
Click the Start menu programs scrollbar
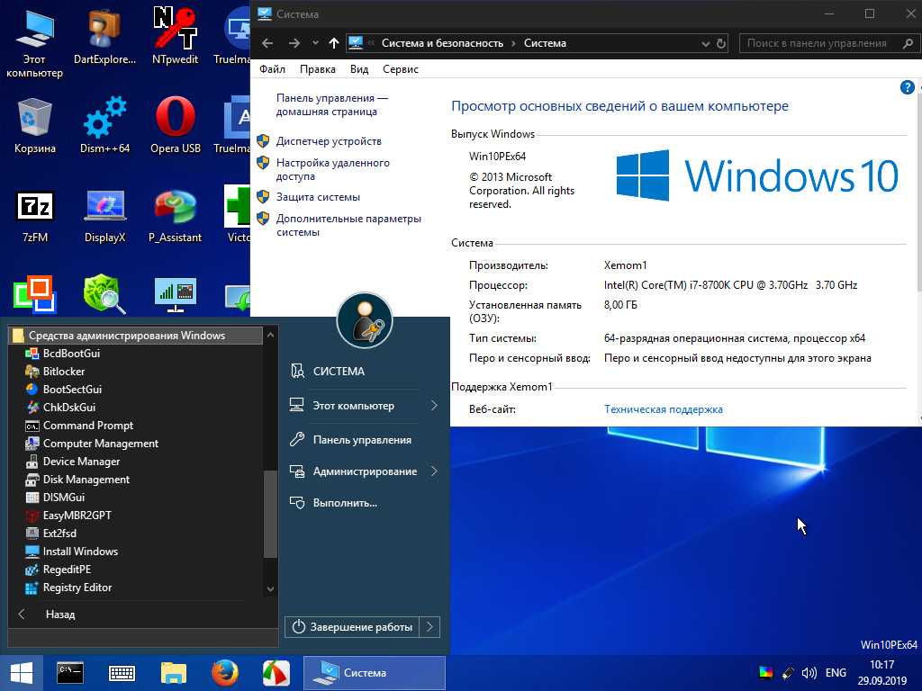click(270, 513)
